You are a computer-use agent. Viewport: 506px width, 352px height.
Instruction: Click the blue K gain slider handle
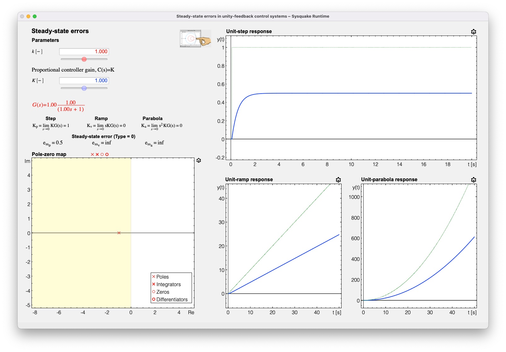(83, 88)
